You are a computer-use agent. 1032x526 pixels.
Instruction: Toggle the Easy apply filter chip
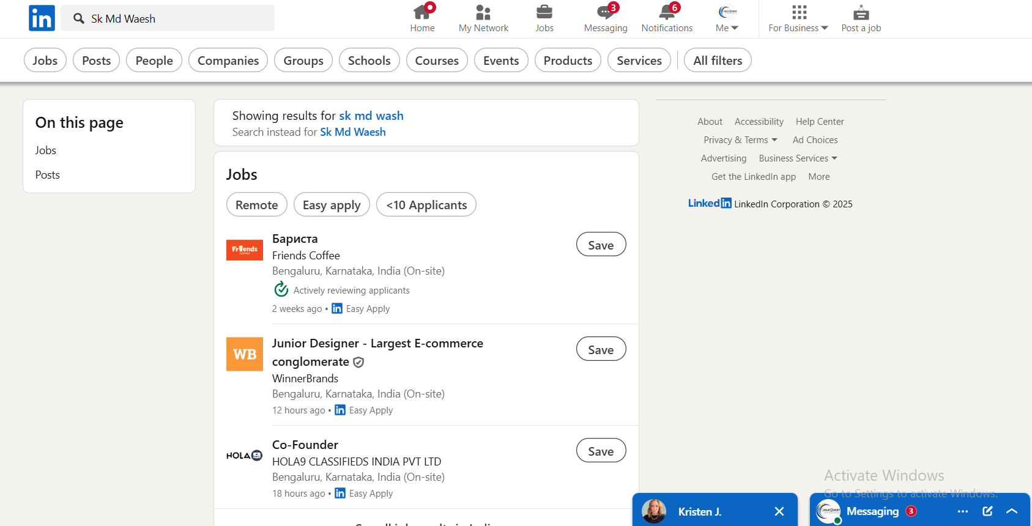coord(332,205)
